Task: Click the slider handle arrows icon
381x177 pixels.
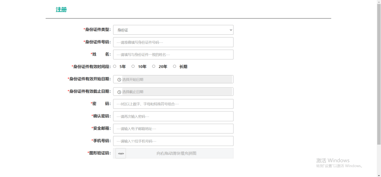Action: [121, 153]
